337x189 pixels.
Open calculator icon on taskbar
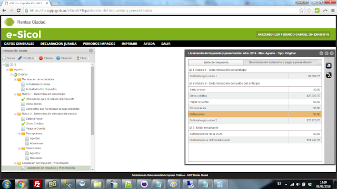tap(220, 184)
